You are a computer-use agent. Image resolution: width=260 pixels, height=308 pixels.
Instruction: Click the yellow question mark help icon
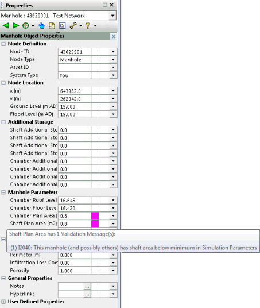point(88,25)
